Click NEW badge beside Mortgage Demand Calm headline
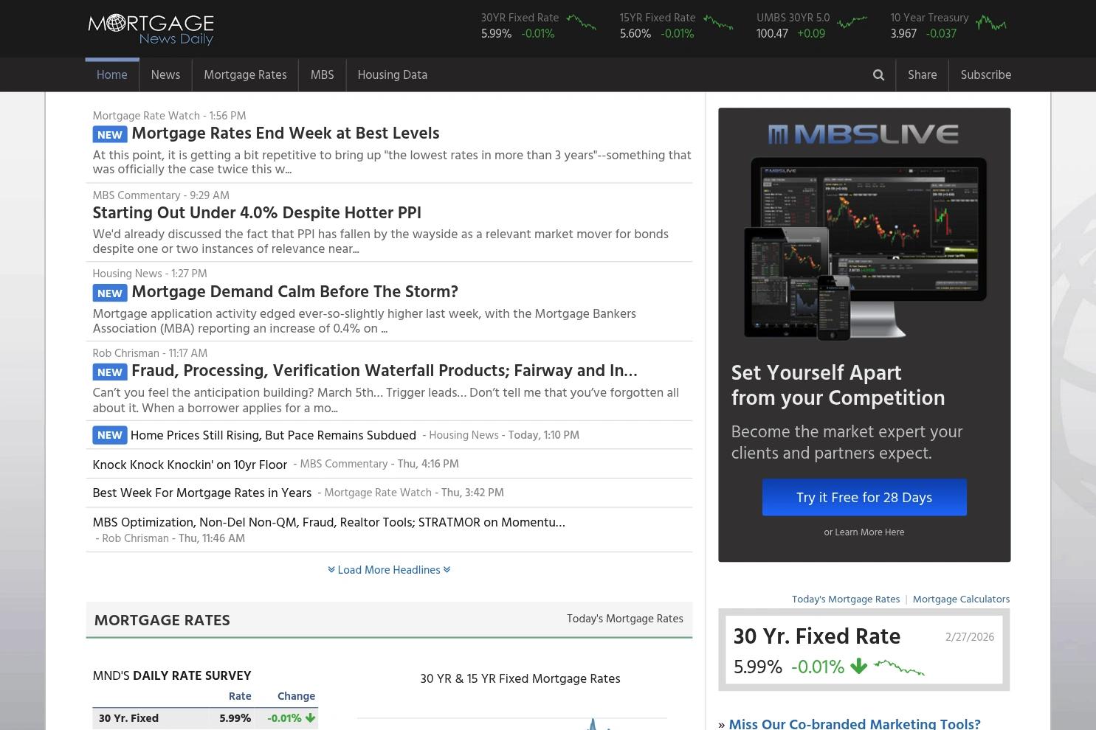Screen dimensions: 1096x730 [110, 293]
